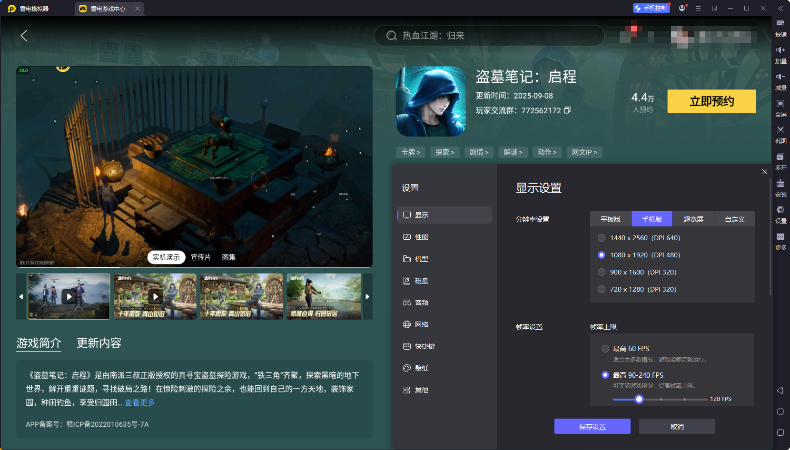790x450 pixels.
Task: Expand the 动作 tag
Action: coord(547,152)
